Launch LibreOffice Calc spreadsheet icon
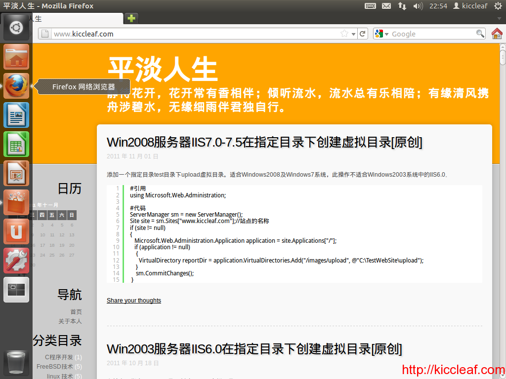Screen dimensions: 506x379 point(16,144)
